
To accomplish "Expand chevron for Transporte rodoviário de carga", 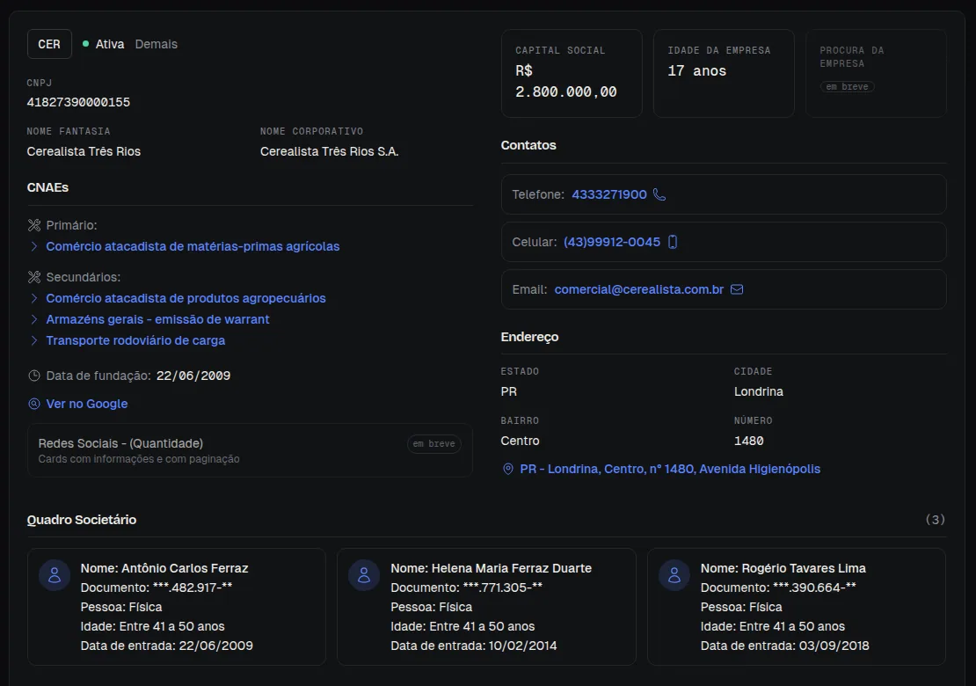I will tap(34, 340).
